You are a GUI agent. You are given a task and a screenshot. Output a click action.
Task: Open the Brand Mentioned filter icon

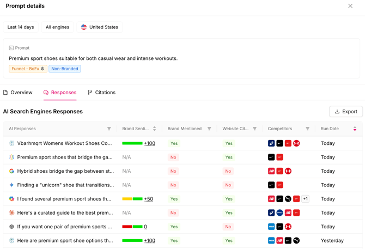pos(209,129)
